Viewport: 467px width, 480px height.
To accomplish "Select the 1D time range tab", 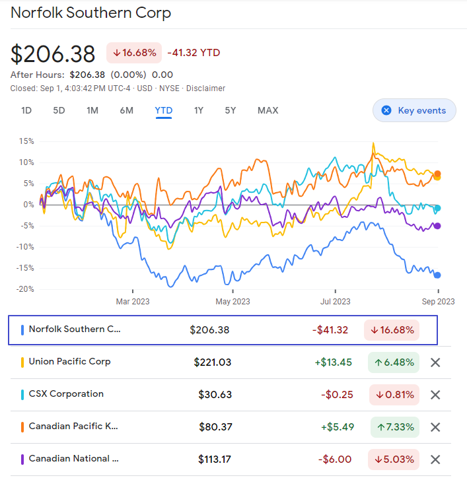I will pos(26,110).
